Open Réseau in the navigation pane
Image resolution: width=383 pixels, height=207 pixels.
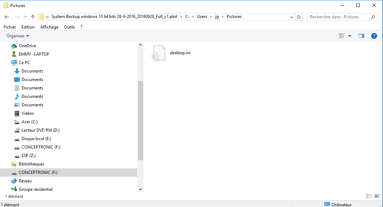coord(25,181)
